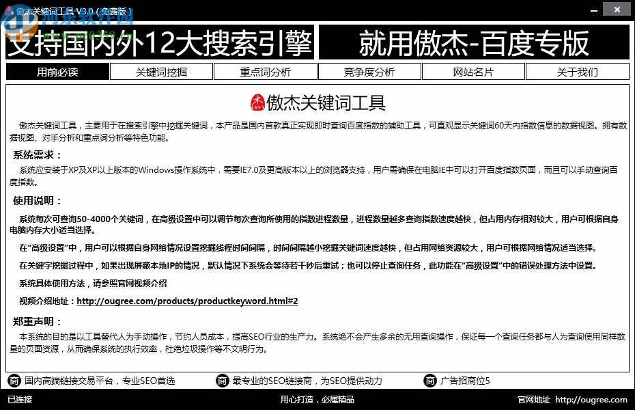
Task: Open the 关于我们 tab
Action: pos(578,71)
